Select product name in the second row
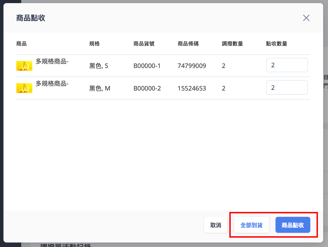The height and width of the screenshot is (247, 328). pyautogui.click(x=52, y=84)
